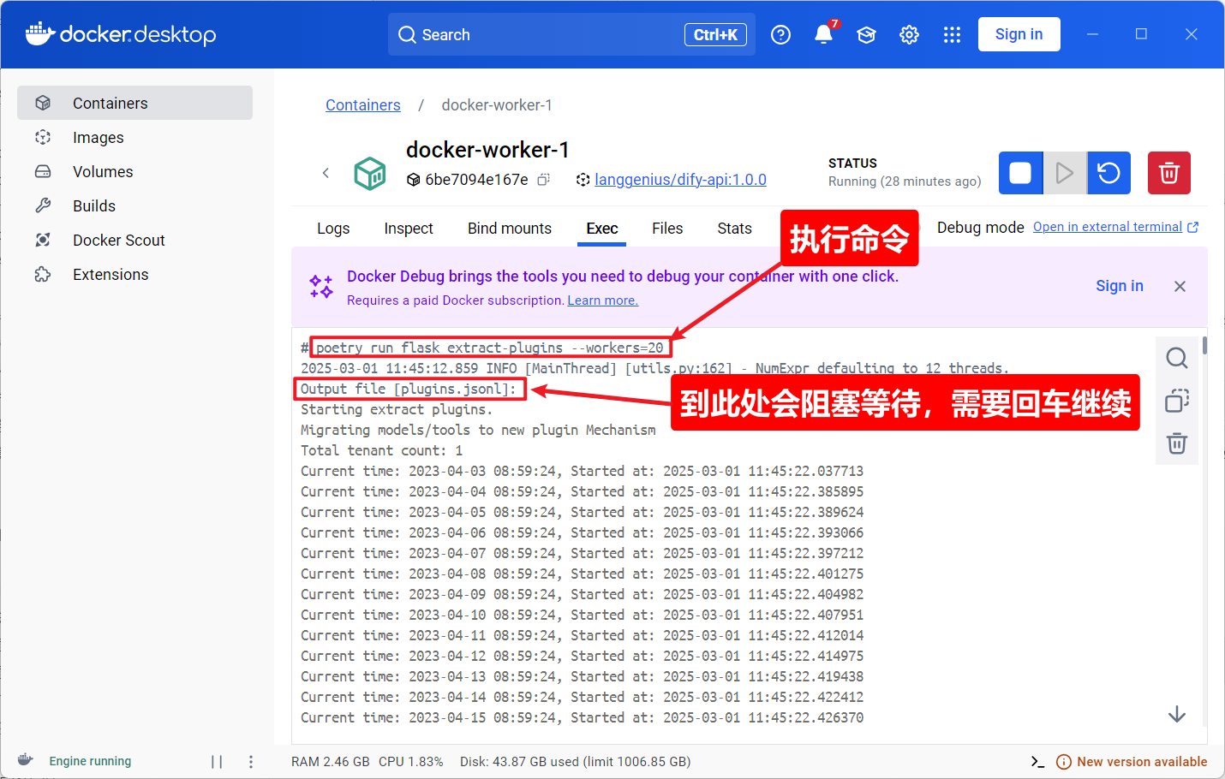Screen dimensions: 1225x779
Task: Copy the terminal output to clipboard
Action: click(1177, 401)
